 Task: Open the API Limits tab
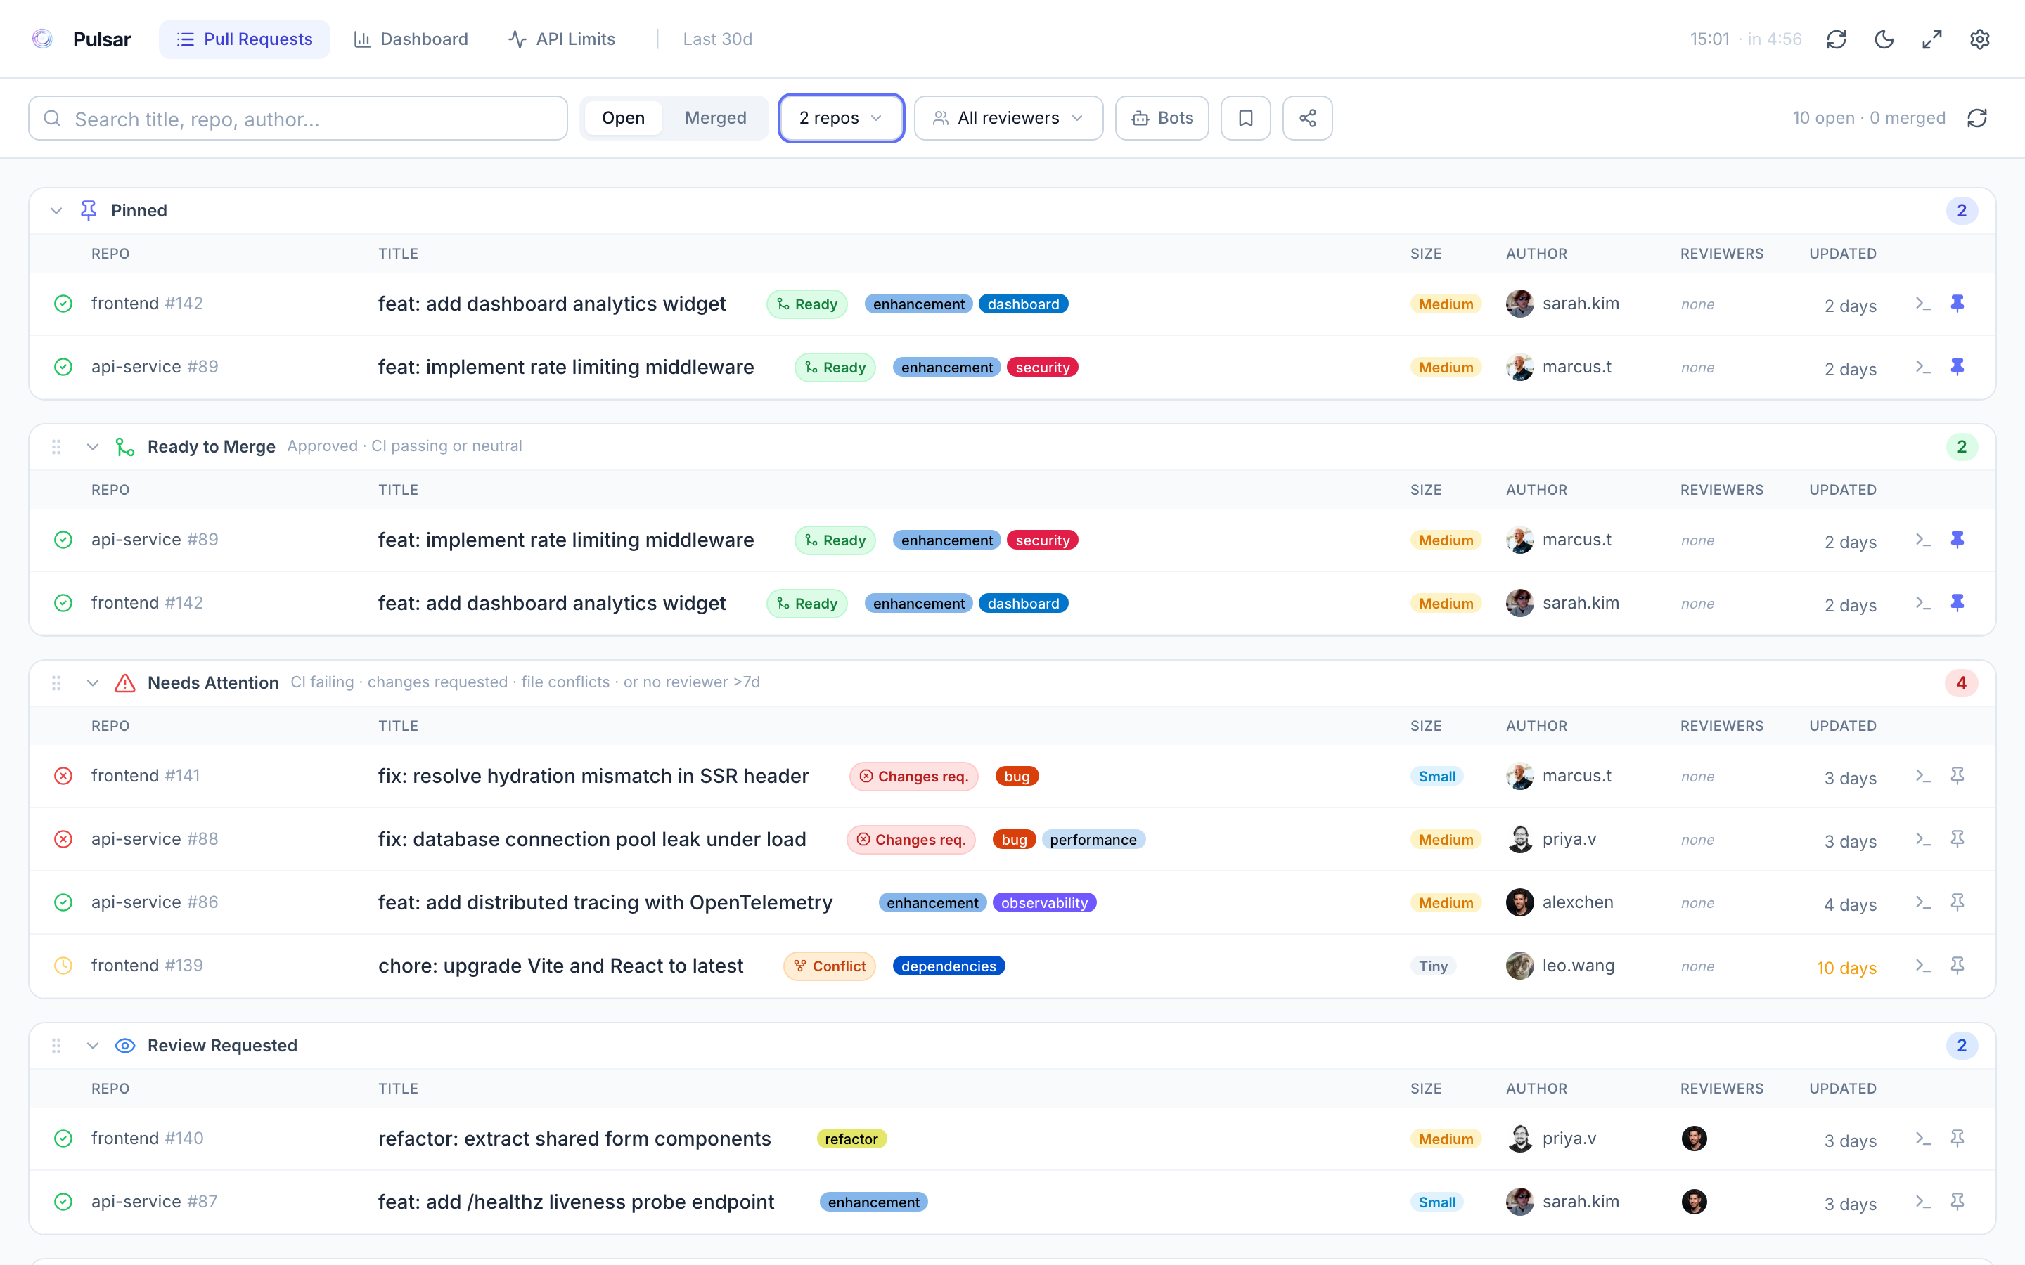(562, 39)
